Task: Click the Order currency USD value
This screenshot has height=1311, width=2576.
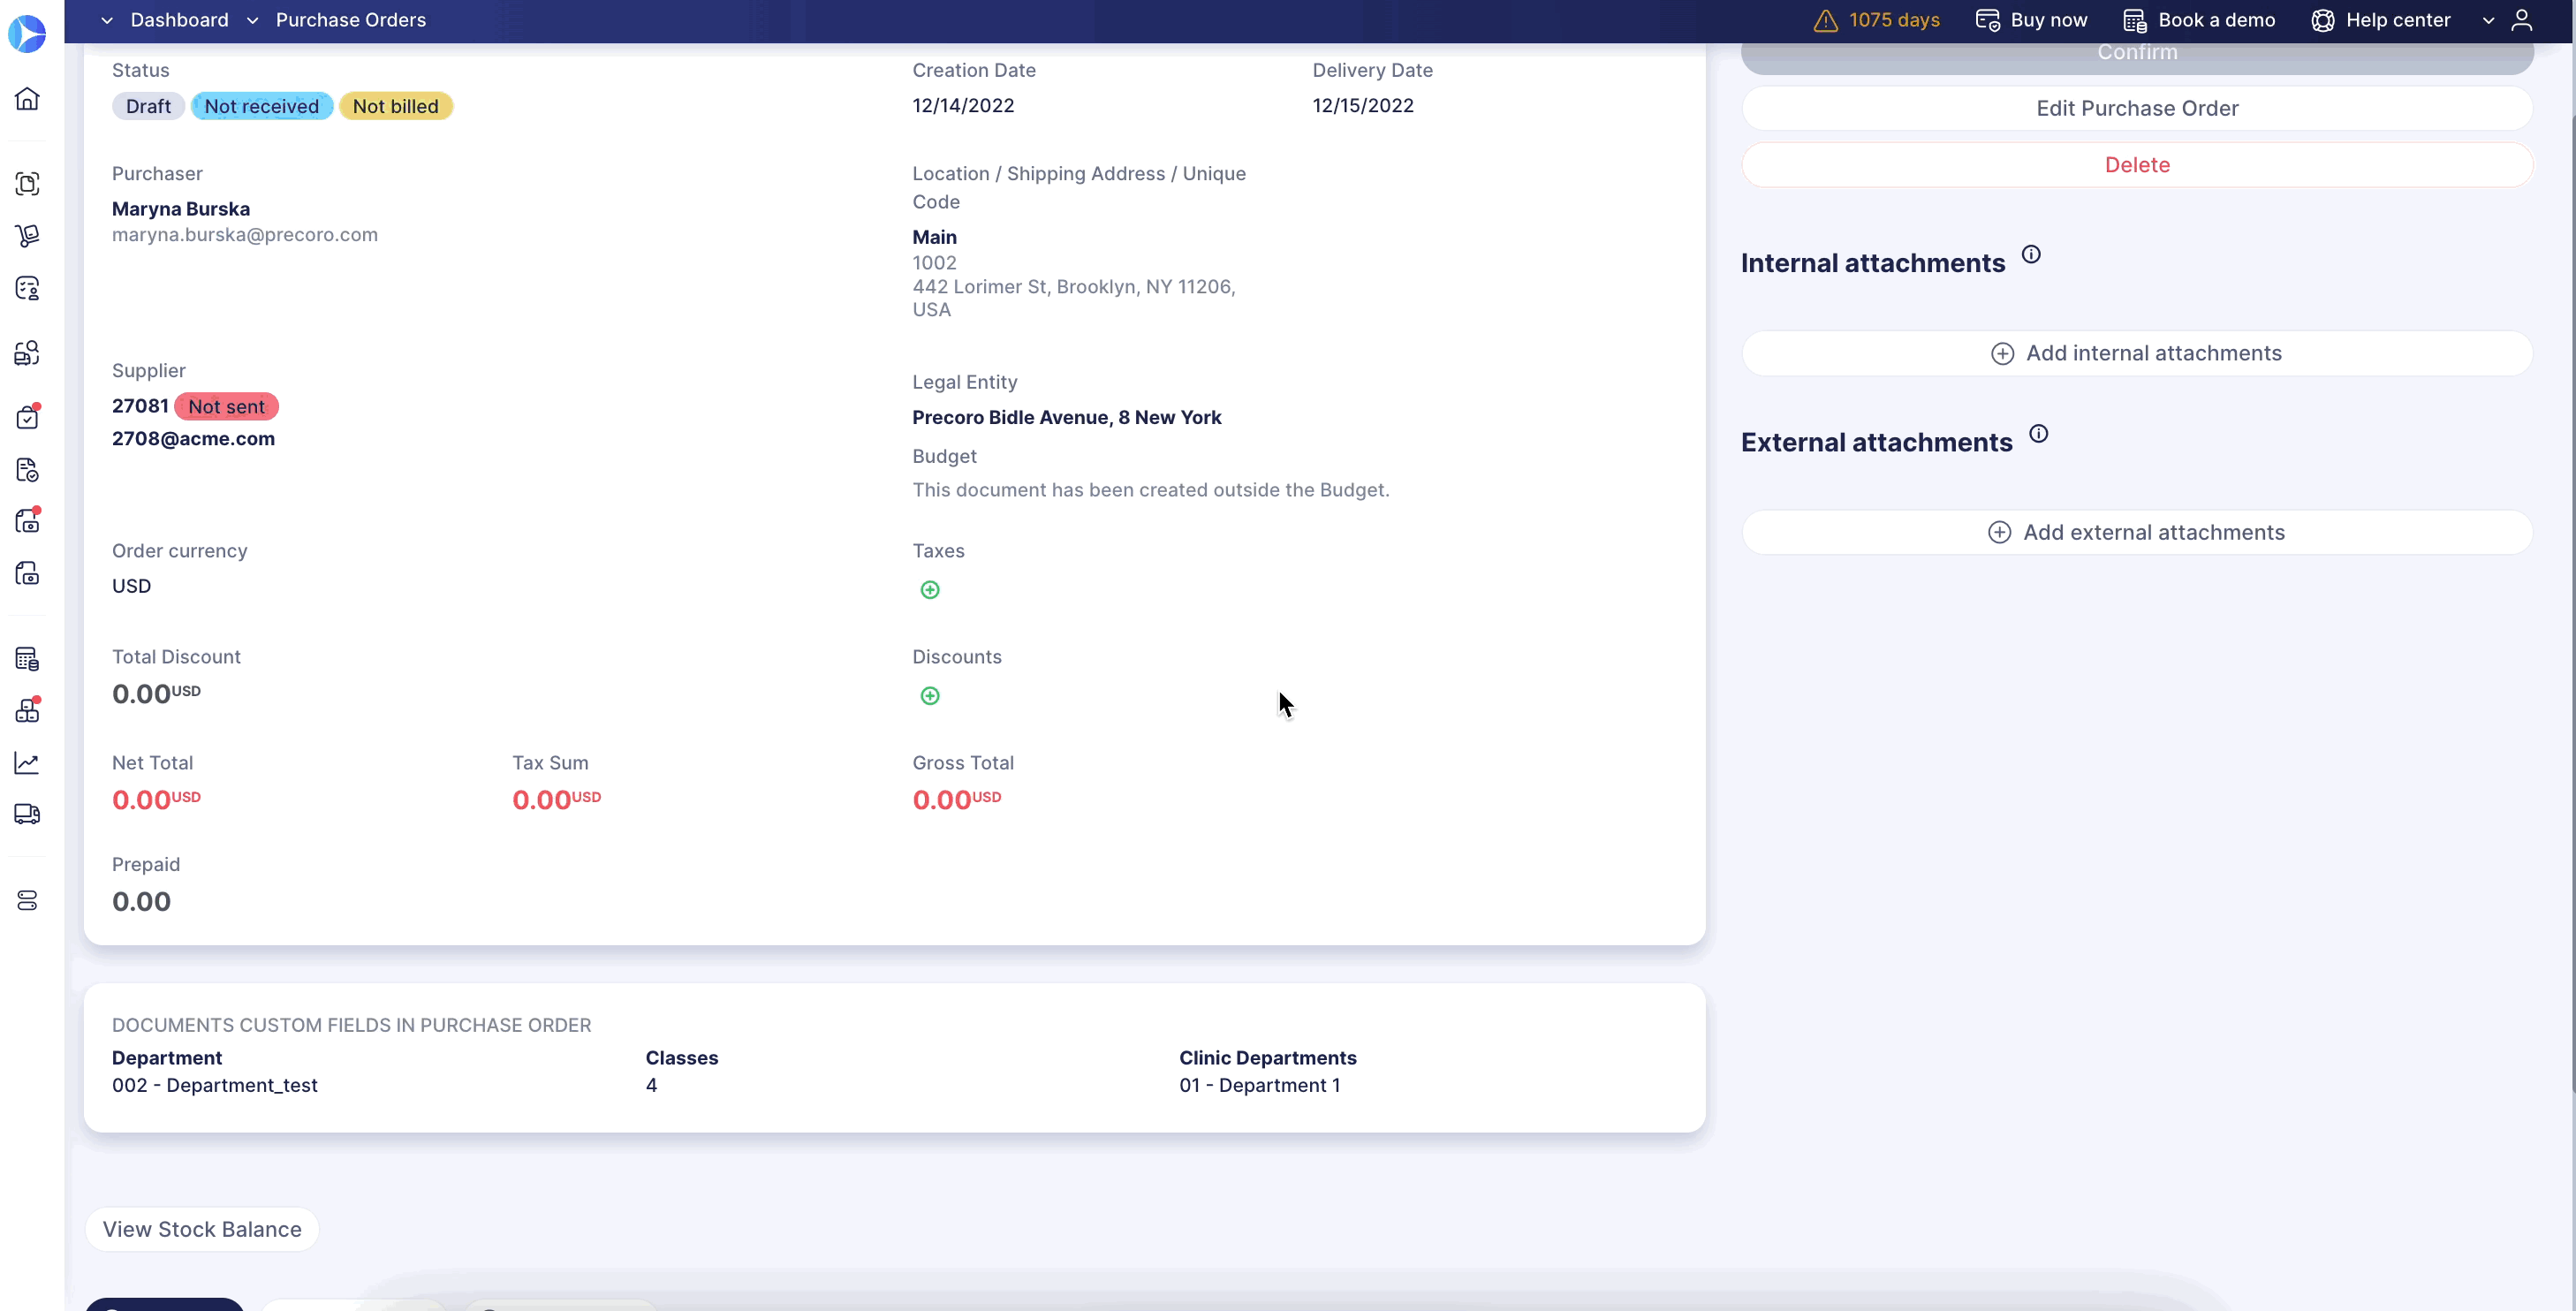Action: click(131, 586)
